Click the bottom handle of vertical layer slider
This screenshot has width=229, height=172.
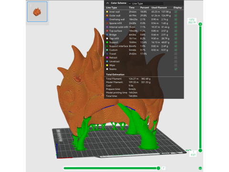(200, 150)
